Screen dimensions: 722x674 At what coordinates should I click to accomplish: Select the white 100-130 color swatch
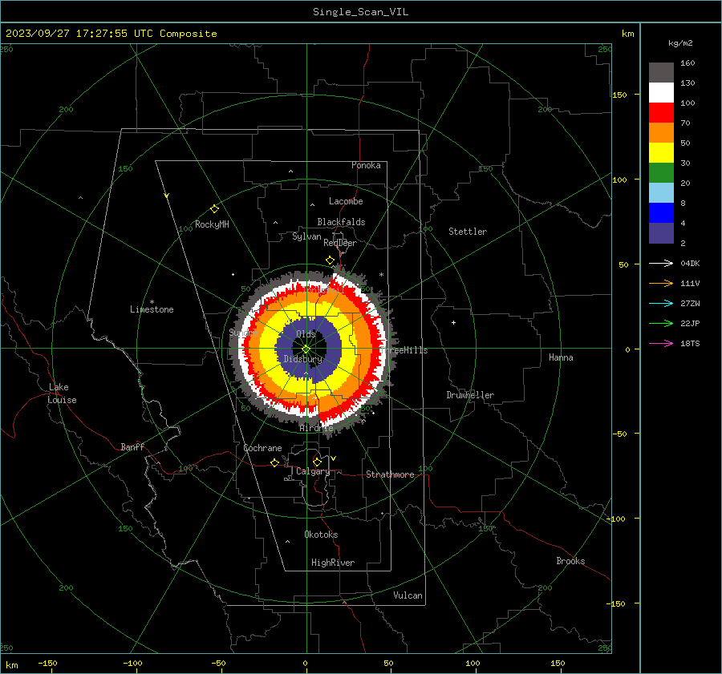tap(661, 93)
